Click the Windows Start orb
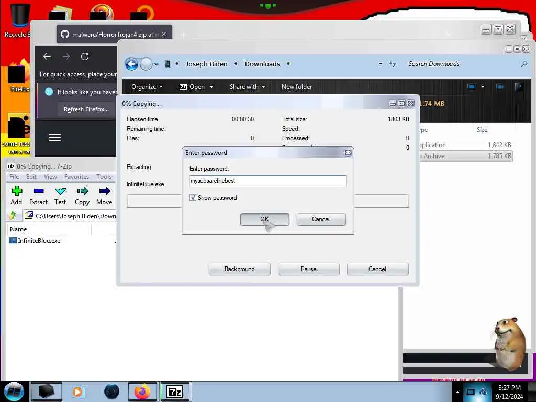This screenshot has width=536, height=402. click(14, 392)
